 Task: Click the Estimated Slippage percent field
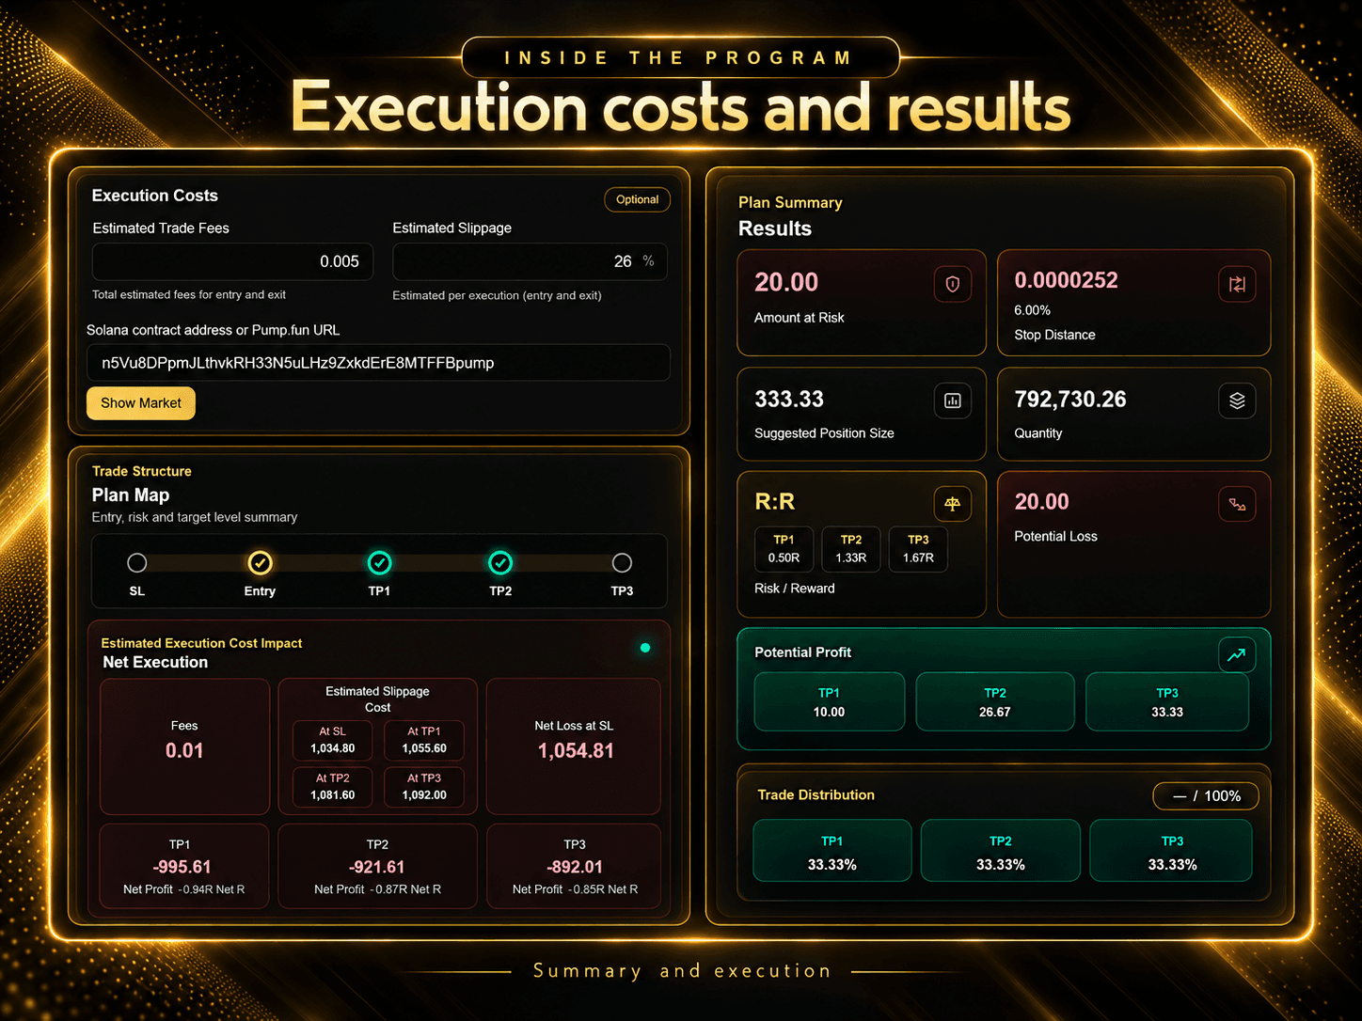[530, 261]
